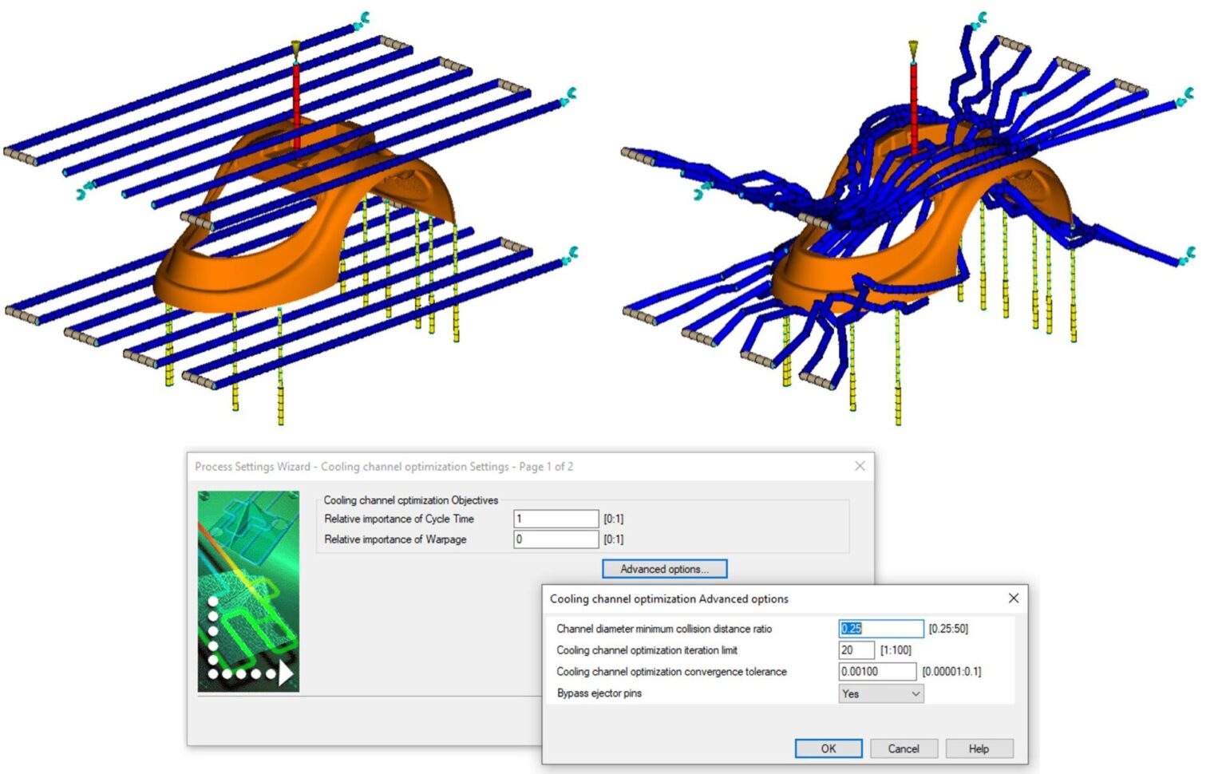Select the Relative importance of Cycle Time field

(556, 518)
